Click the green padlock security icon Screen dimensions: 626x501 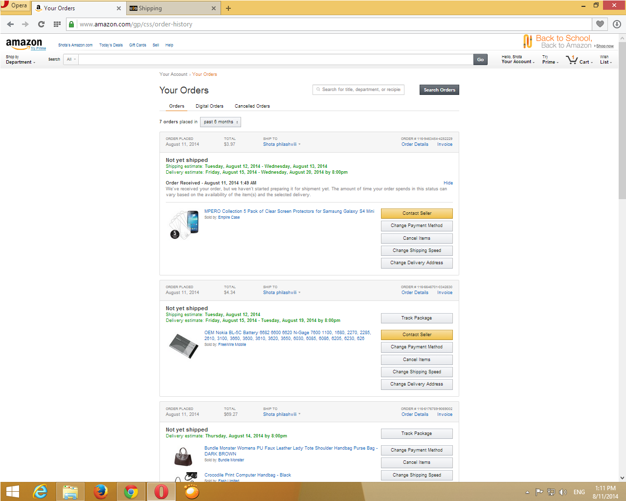tap(71, 24)
